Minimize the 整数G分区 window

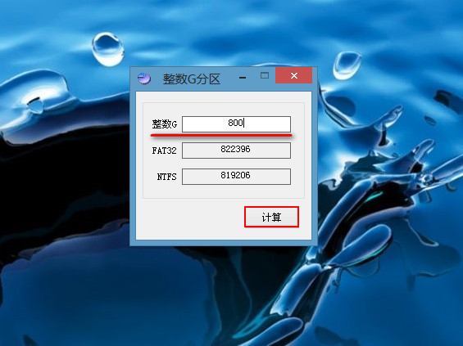[x=243, y=78]
